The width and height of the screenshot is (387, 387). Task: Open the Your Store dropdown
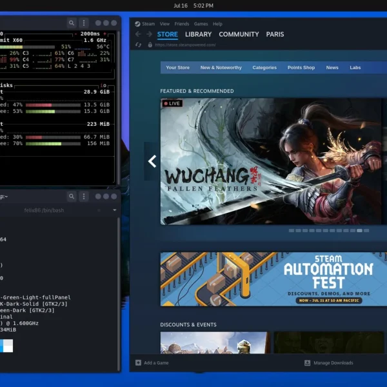pos(178,68)
